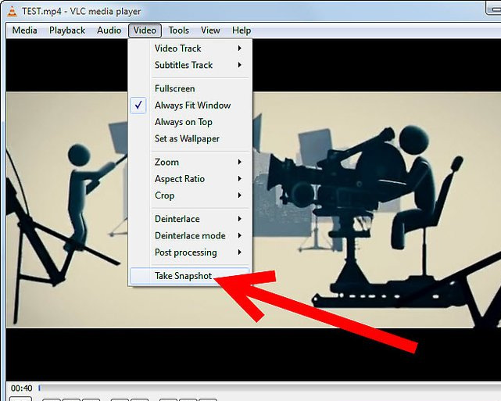Expand the Deinterlace submenu
Screen dimensions: 501x401
[x=190, y=219]
